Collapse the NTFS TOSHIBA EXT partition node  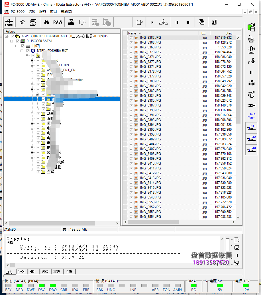pyautogui.click(x=22, y=51)
